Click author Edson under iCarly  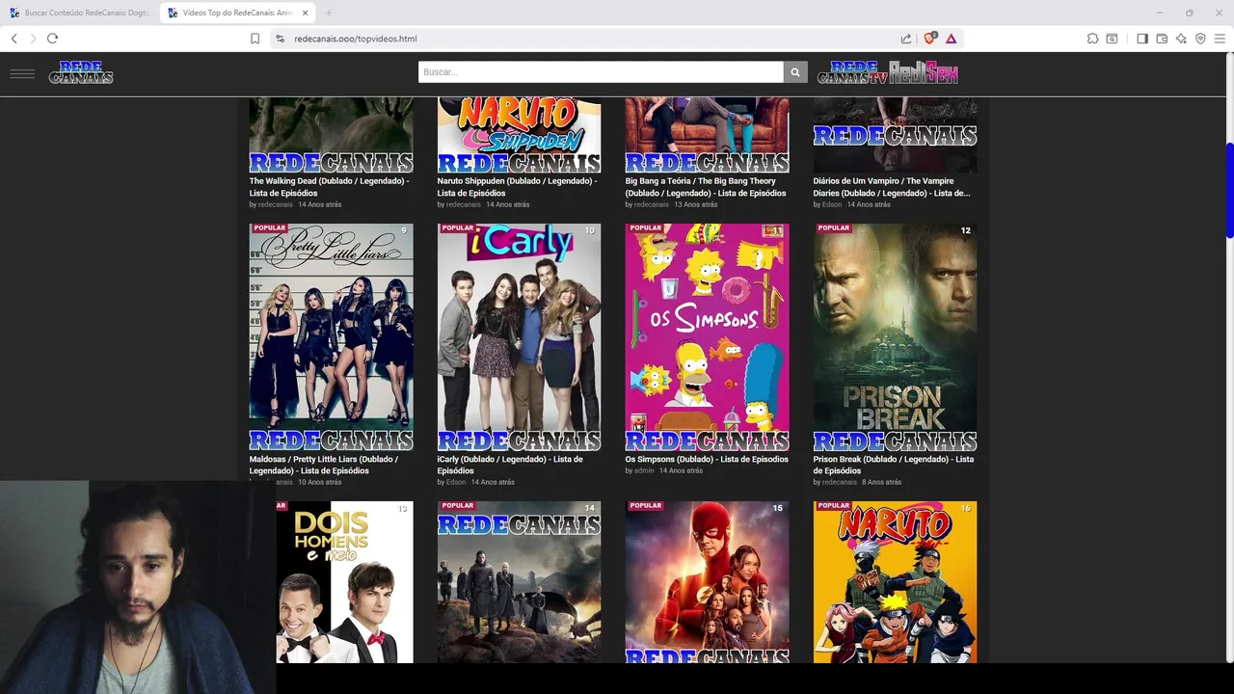[x=456, y=482]
